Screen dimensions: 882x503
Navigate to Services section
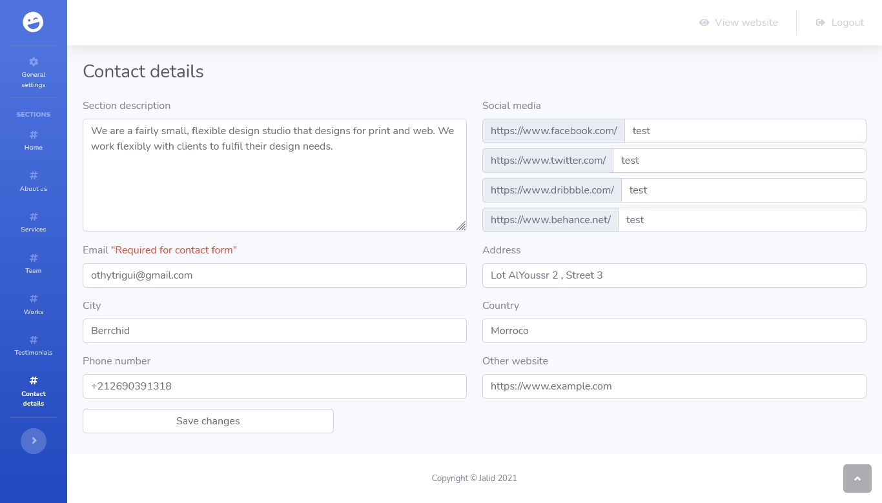click(x=34, y=222)
